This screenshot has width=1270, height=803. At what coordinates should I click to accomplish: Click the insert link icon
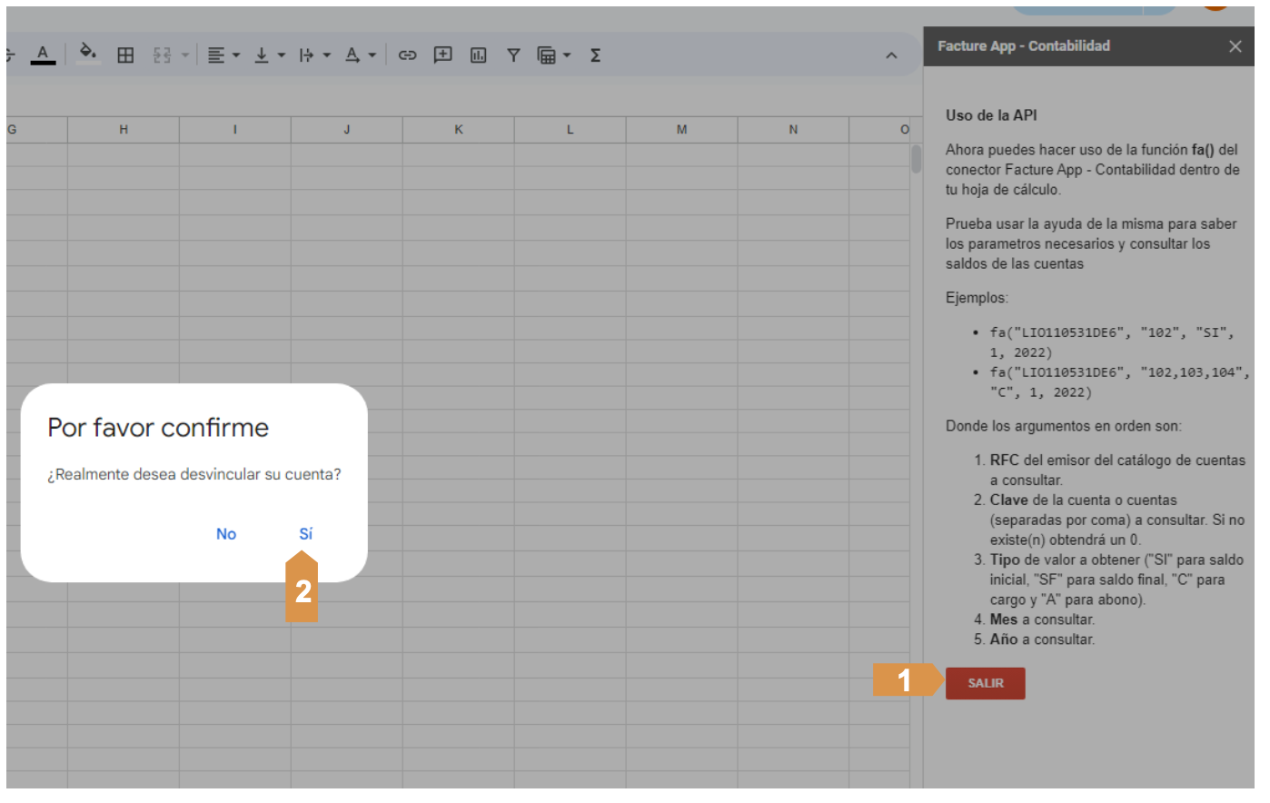(407, 55)
